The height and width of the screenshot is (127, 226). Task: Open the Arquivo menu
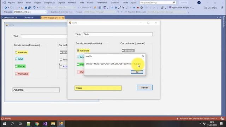tap(11, 2)
